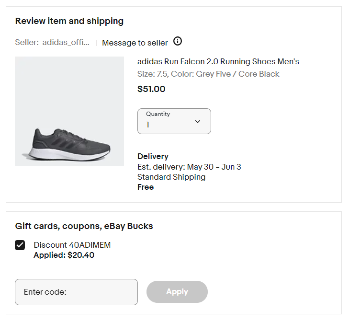Click seller name adidas_offi...
The image size is (349, 322).
pos(66,42)
